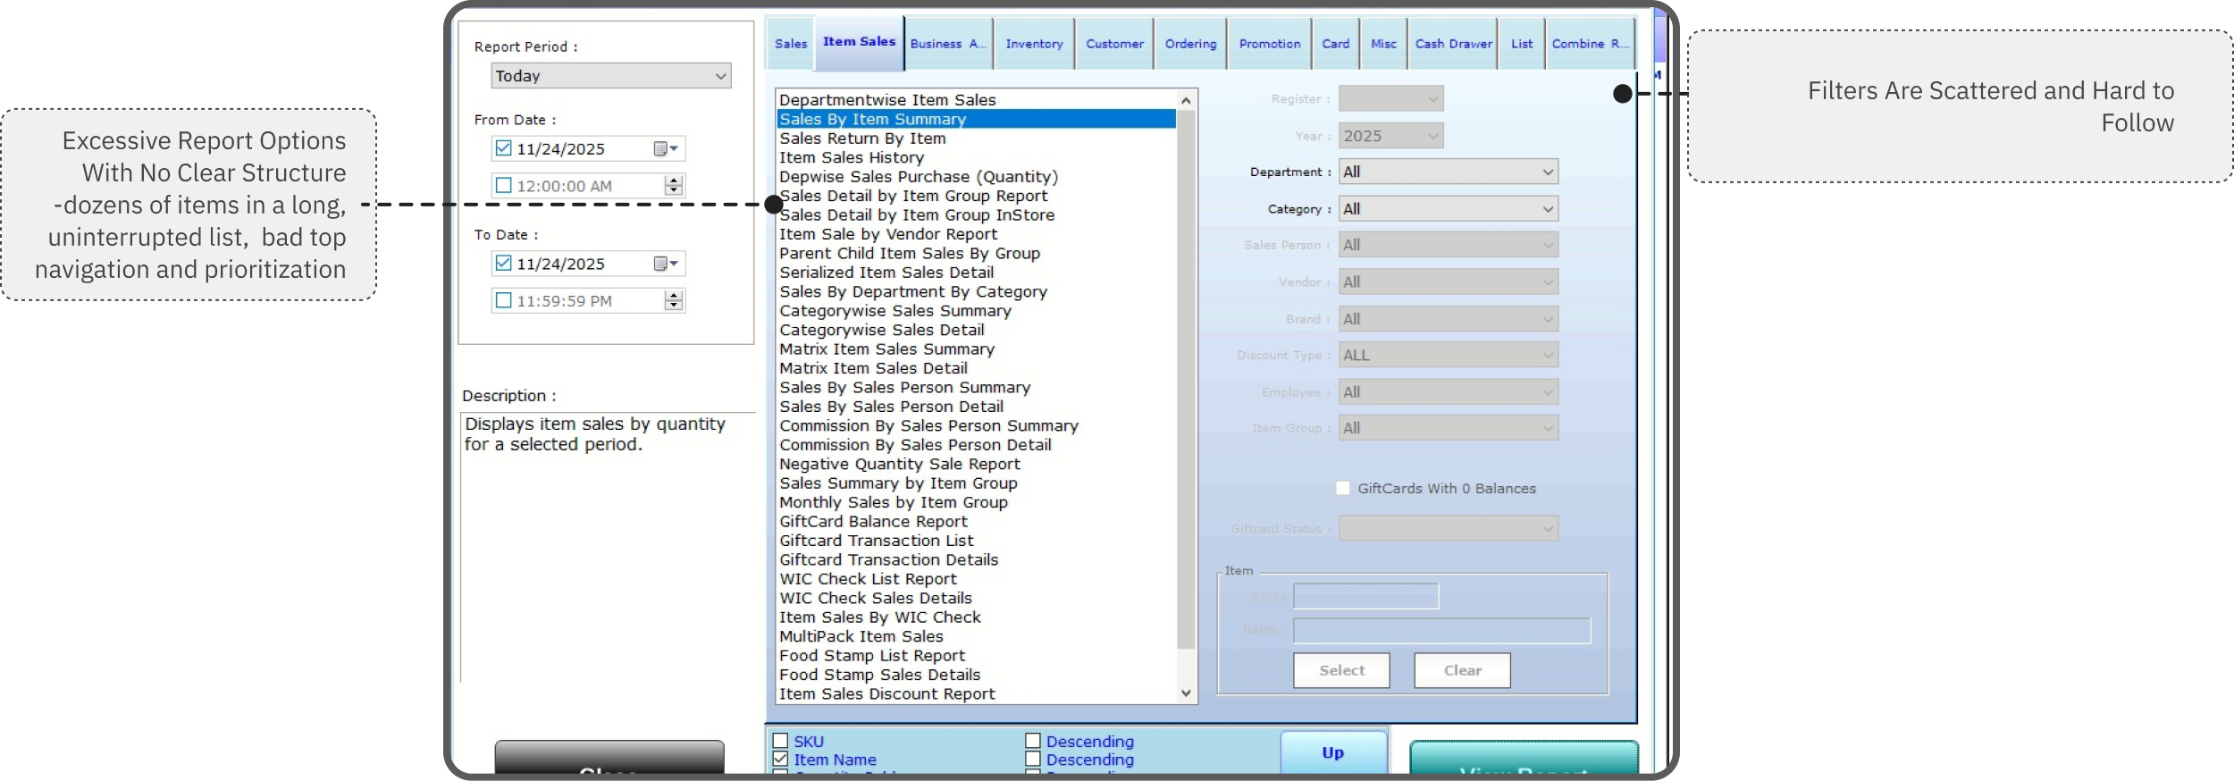
Task: Switch to the Inventory tab
Action: pyautogui.click(x=1034, y=44)
